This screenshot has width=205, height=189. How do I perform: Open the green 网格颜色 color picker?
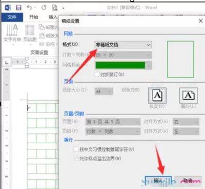123,65
